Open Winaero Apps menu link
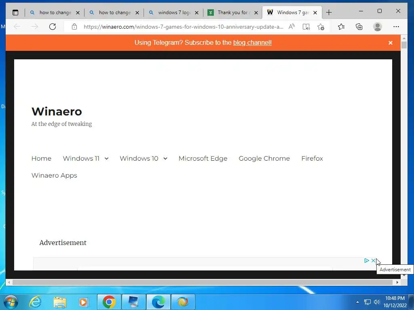The height and width of the screenshot is (310, 414). (x=54, y=176)
